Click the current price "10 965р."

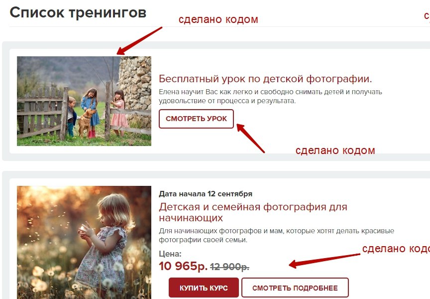click(x=183, y=266)
